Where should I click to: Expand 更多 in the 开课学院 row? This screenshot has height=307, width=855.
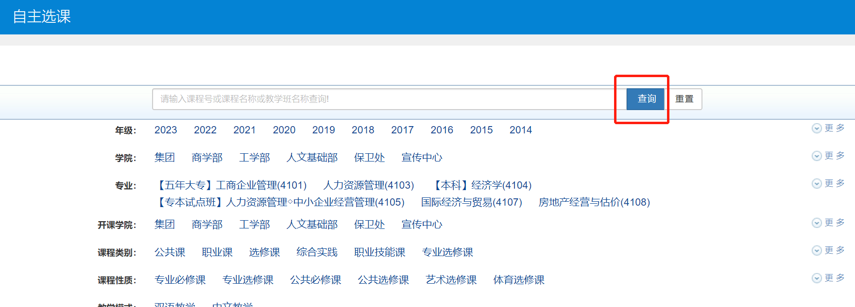(x=828, y=223)
